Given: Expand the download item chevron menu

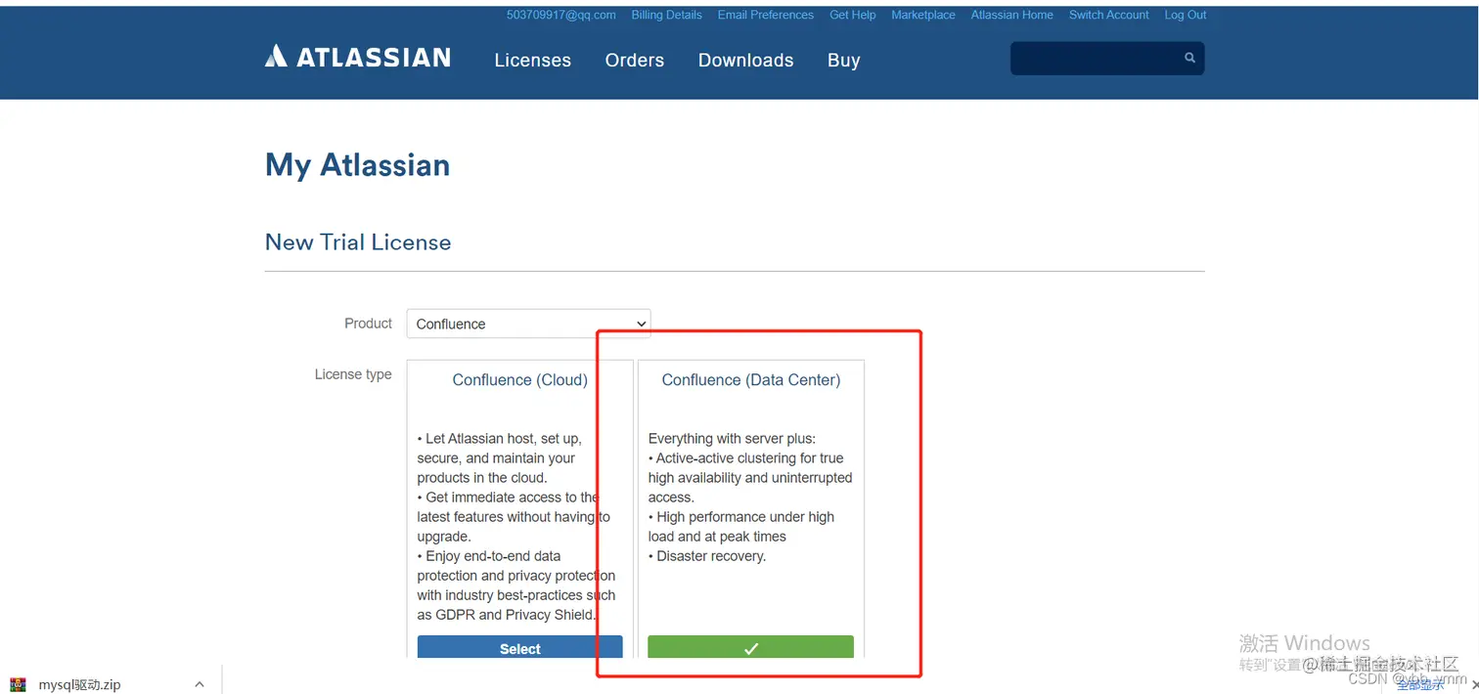Looking at the screenshot, I should [199, 684].
